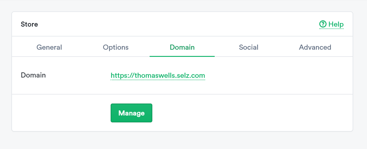Click the General label in the tab bar
This screenshot has height=149, width=367.
coord(49,47)
